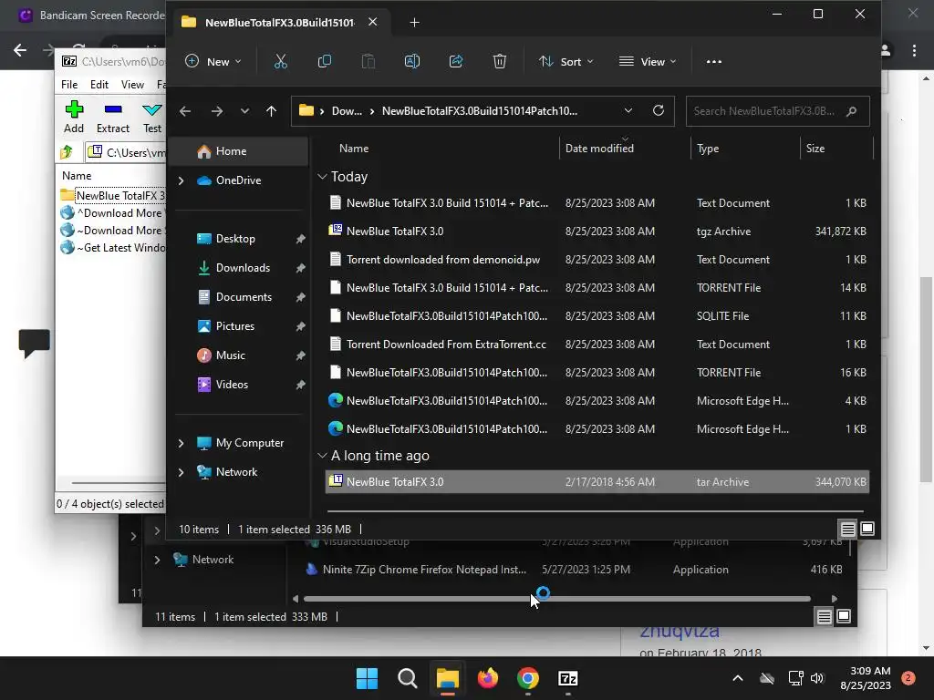Click the Copy icon in Explorer toolbar

325,61
